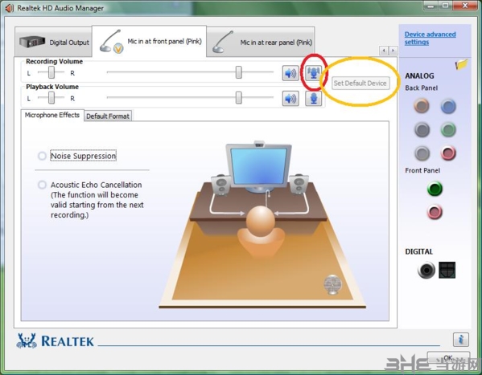The image size is (482, 375).
Task: Open Device advanced settings link
Action: [x=430, y=38]
